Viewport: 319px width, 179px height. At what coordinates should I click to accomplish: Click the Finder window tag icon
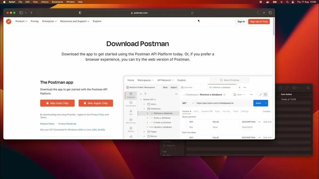(287, 88)
